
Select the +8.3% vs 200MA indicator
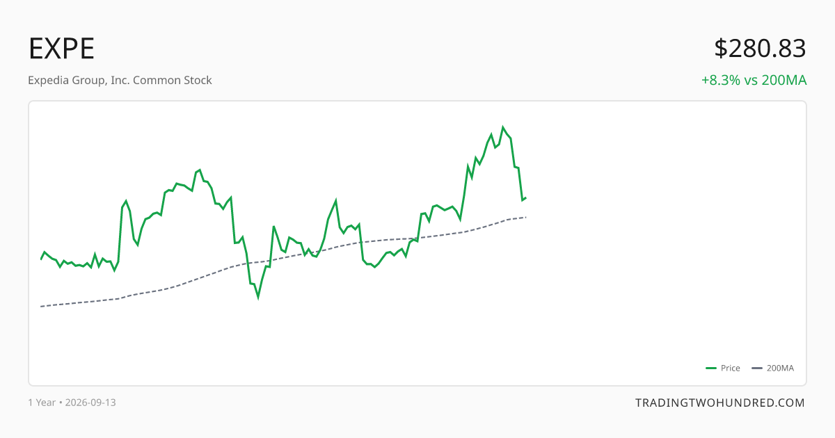754,80
